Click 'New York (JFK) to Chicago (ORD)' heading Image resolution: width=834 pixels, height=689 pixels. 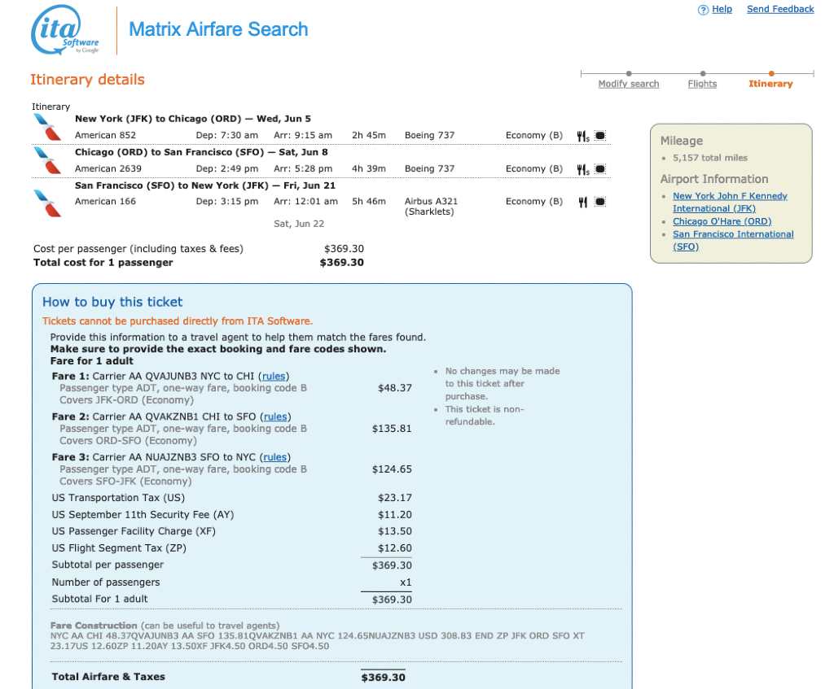point(192,119)
